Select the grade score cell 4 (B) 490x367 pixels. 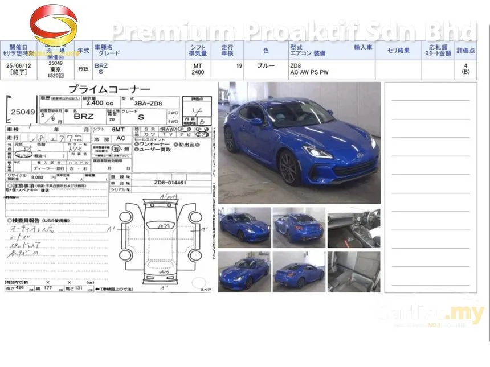pyautogui.click(x=465, y=69)
